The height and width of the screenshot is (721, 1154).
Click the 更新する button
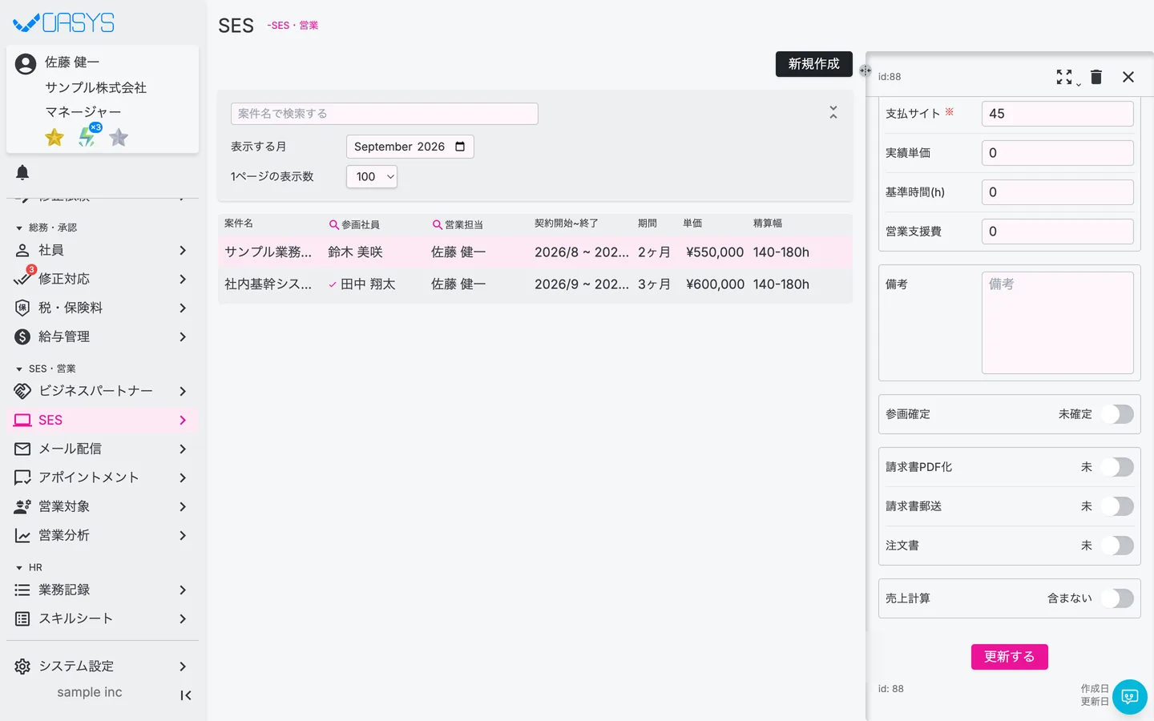[x=1010, y=657]
